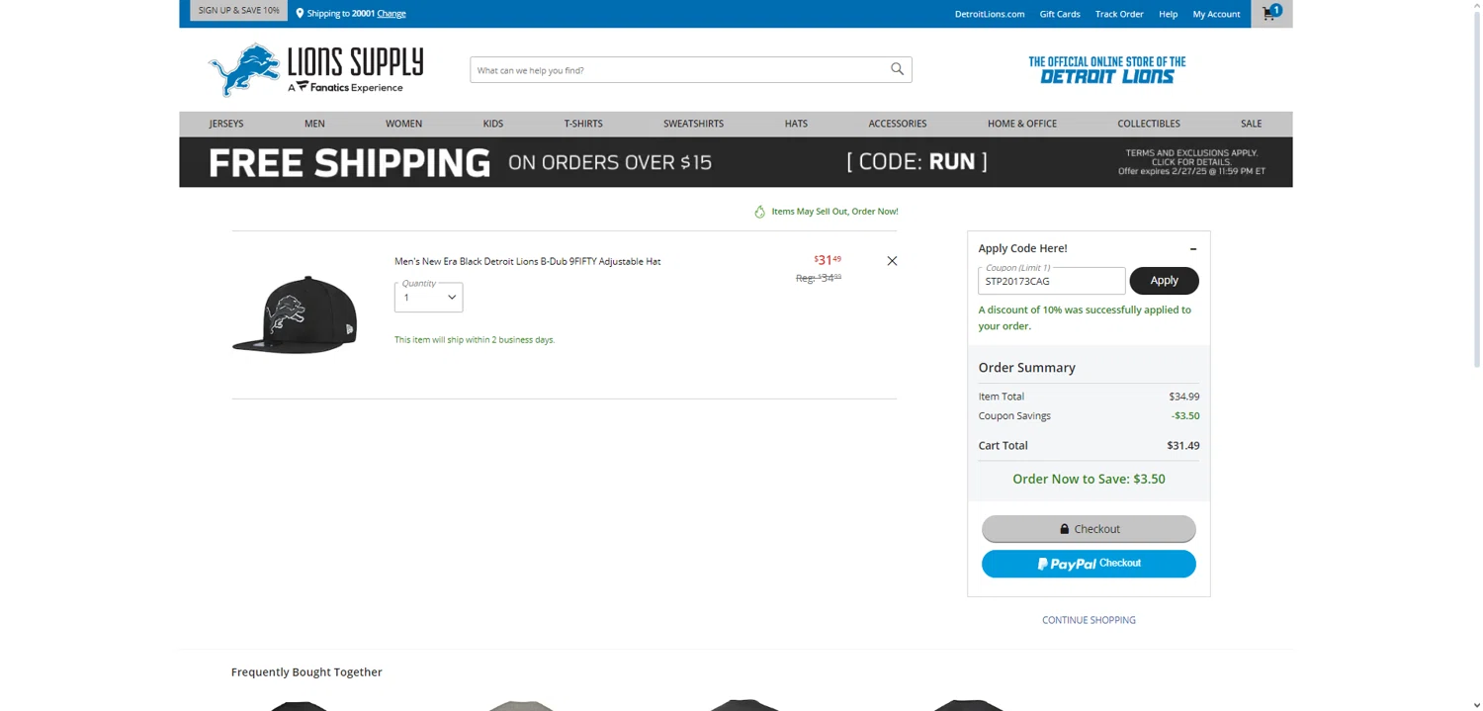
Task: Click 'Order Now to Save: $3.50' text
Action: pos(1089,479)
